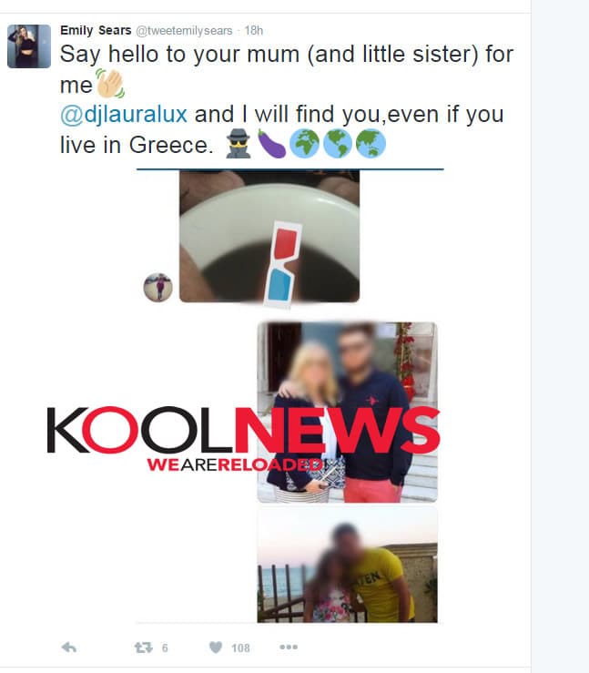
Task: Open the three-dots more options menu
Action: point(289,647)
